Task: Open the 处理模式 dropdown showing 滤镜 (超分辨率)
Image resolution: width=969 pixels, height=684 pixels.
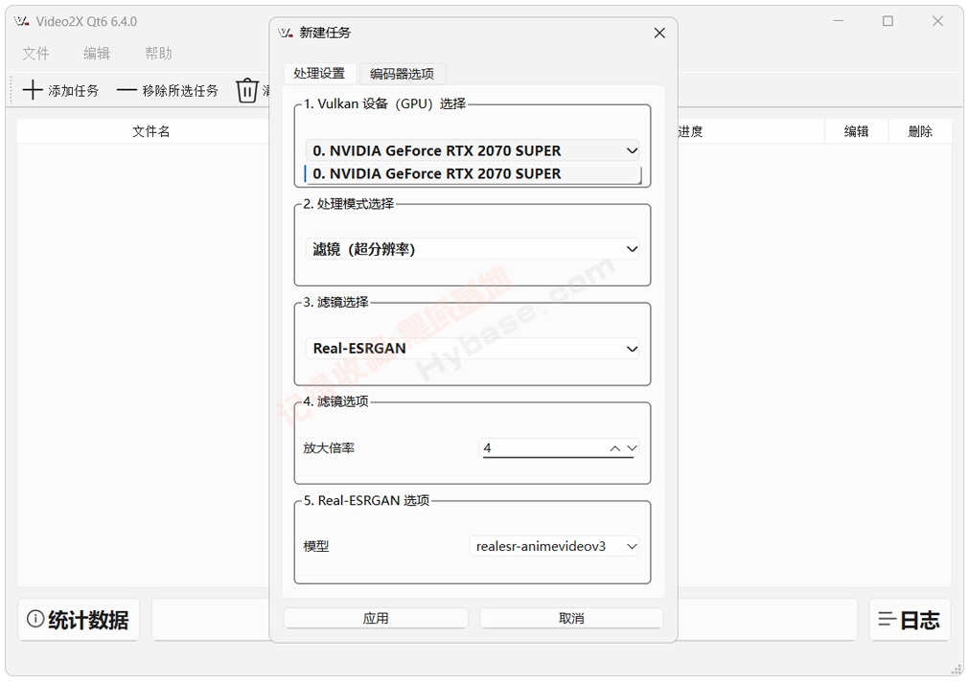Action: [473, 249]
